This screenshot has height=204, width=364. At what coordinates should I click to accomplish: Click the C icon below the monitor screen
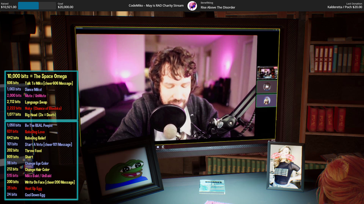coord(163,147)
